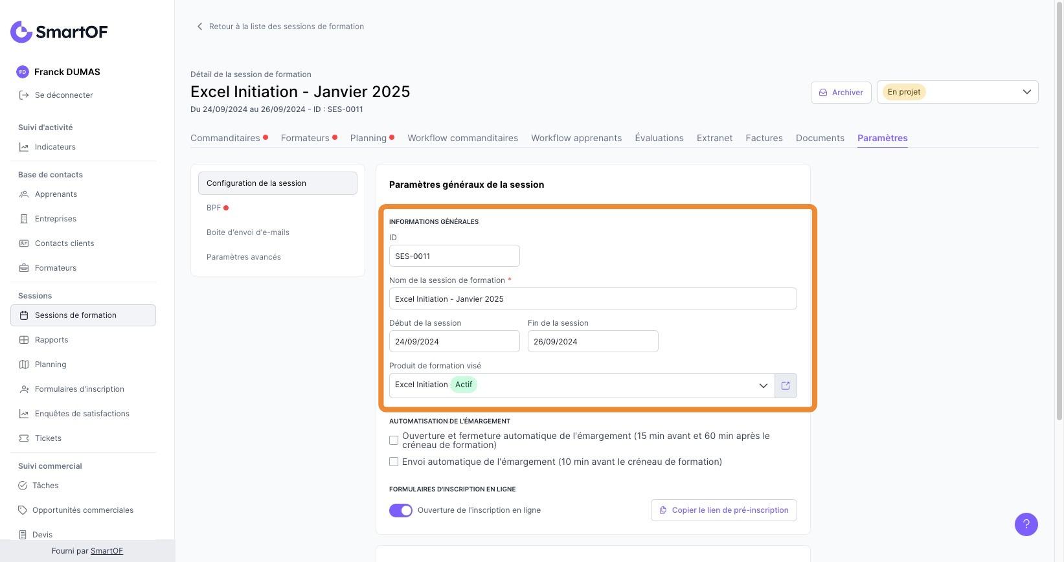Click the Indicateurs chart icon in sidebar
The height and width of the screenshot is (562, 1064).
coord(24,147)
